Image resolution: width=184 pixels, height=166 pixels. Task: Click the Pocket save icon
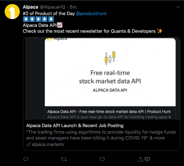147,159
